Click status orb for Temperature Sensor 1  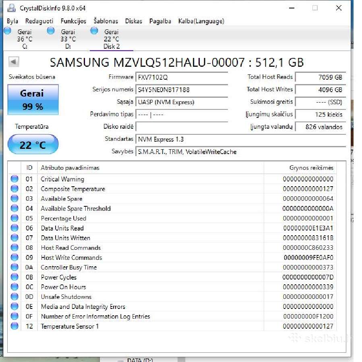[14, 326]
